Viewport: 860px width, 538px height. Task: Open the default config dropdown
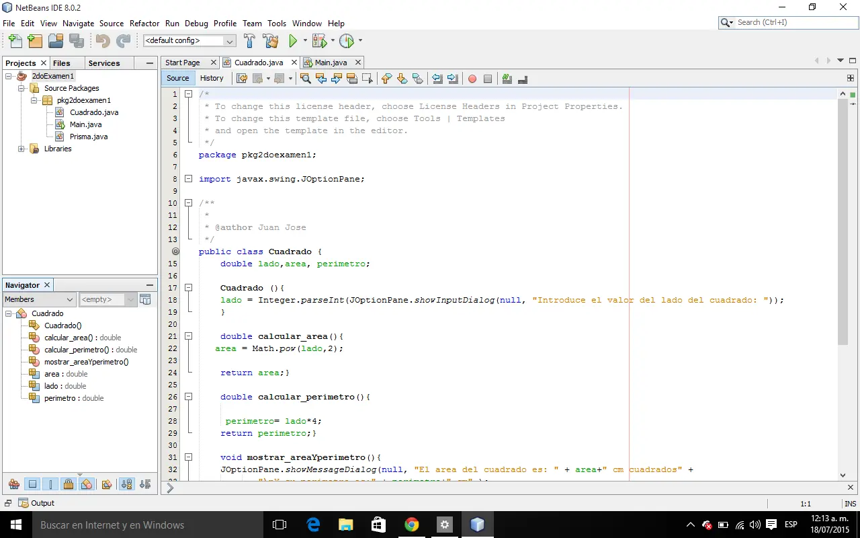[230, 40]
